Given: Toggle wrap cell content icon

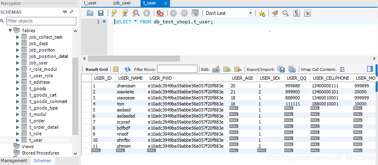Looking at the screenshot, I should [342, 69].
